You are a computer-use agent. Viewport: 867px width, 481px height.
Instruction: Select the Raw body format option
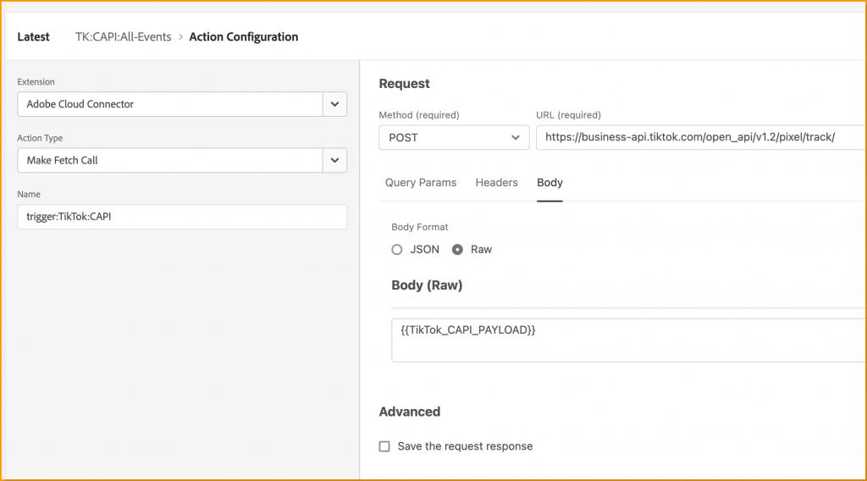(x=458, y=250)
